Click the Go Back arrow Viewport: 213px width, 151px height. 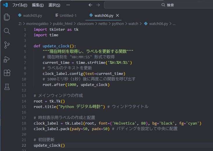coord(90,5)
